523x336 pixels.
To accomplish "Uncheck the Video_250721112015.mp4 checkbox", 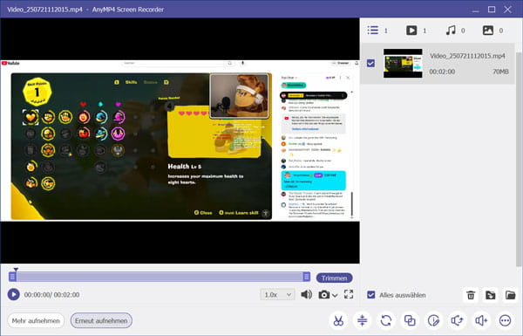I will pyautogui.click(x=370, y=63).
